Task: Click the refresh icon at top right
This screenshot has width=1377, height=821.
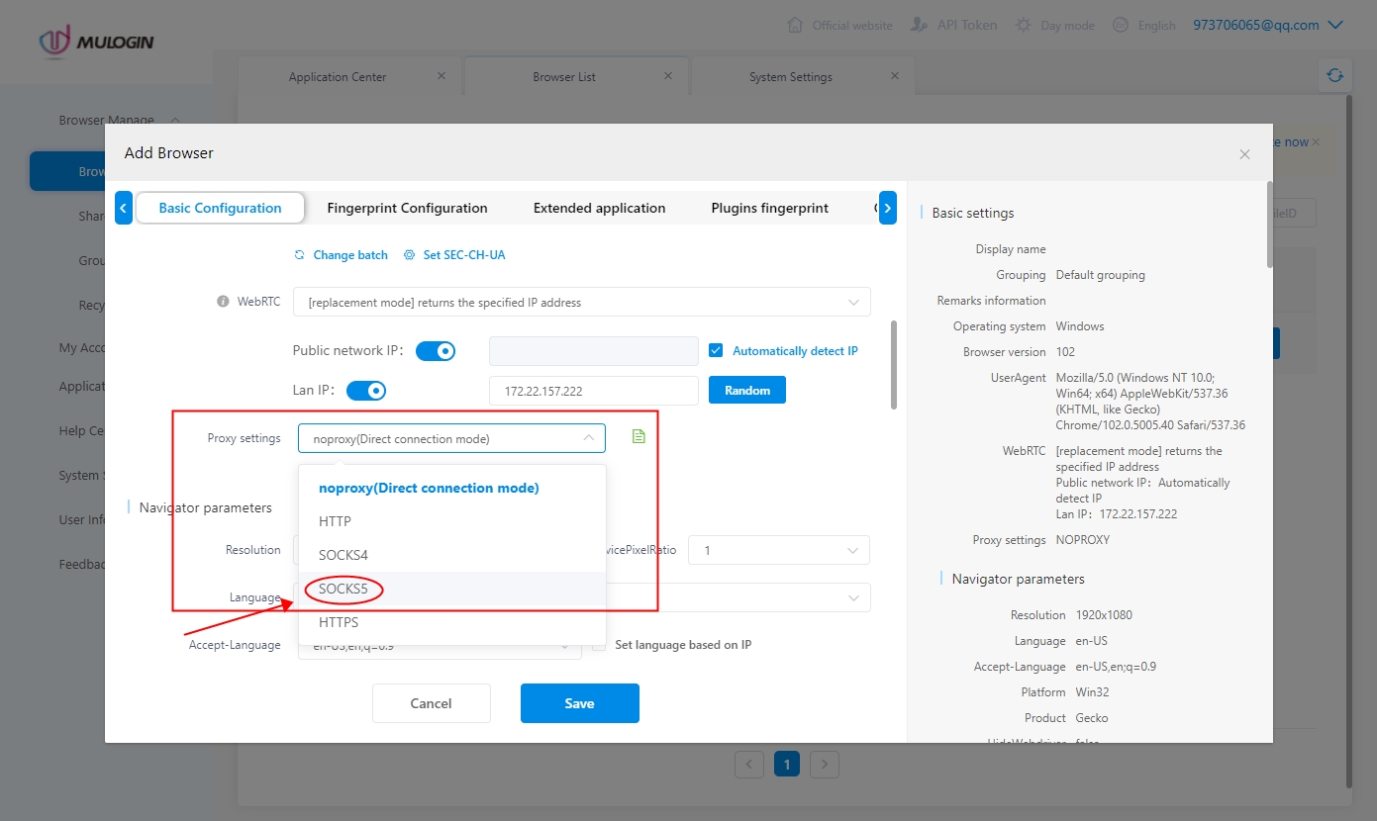Action: (x=1334, y=75)
